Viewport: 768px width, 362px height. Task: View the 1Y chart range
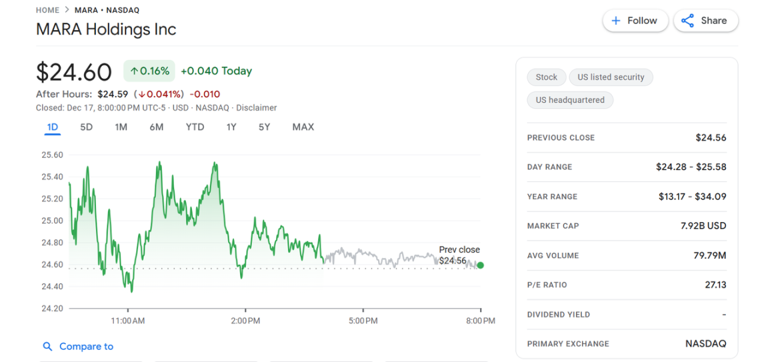[231, 127]
